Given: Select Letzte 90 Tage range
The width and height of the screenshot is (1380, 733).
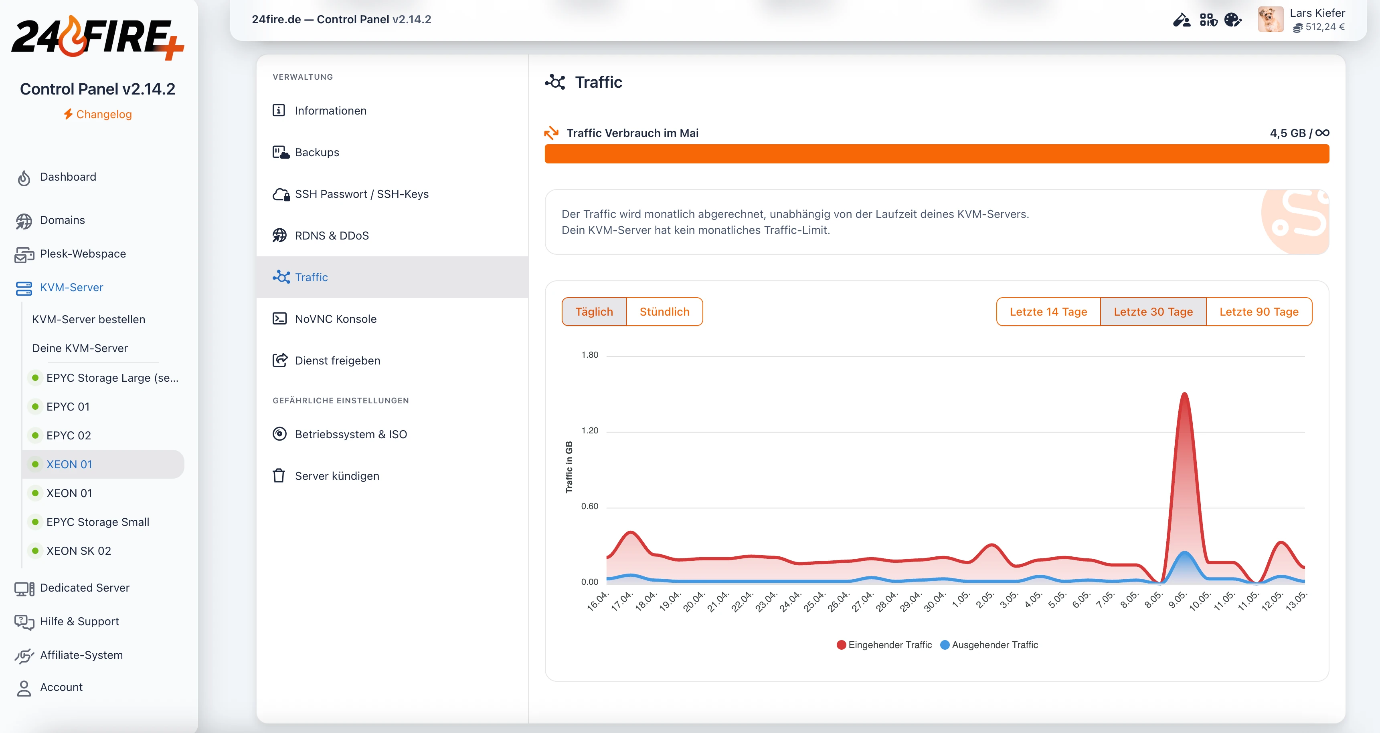Looking at the screenshot, I should tap(1259, 311).
